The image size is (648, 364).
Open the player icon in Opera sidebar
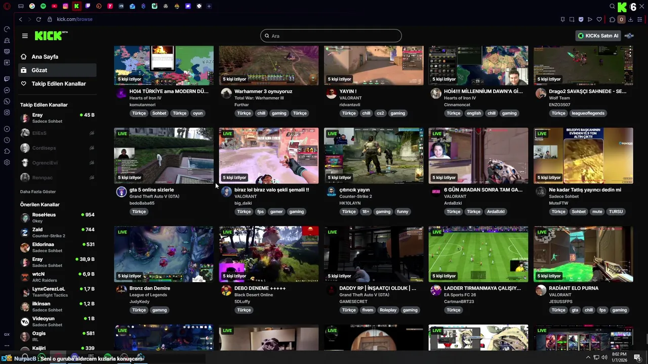tap(7, 129)
